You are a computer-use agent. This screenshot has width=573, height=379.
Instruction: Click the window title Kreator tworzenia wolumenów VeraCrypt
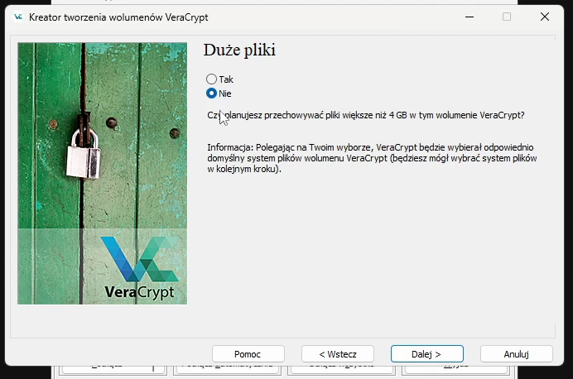point(118,17)
